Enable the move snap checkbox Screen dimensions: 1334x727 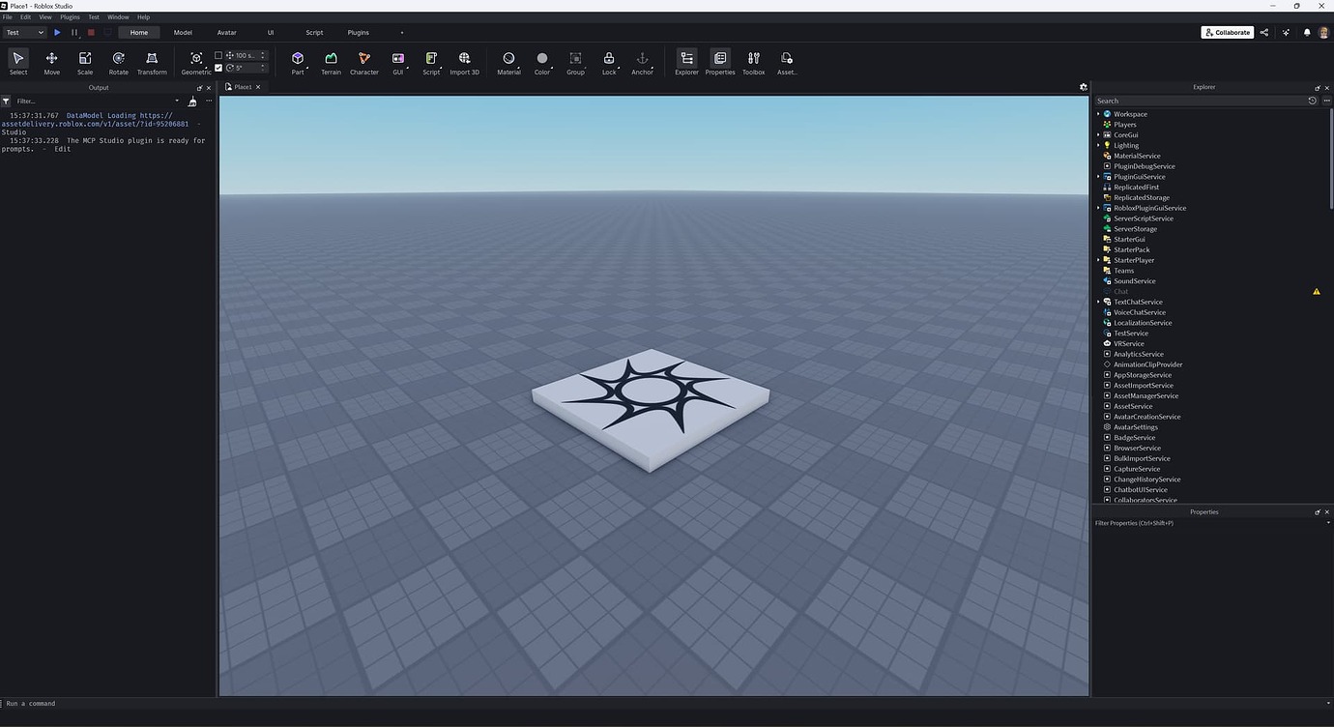click(x=218, y=55)
